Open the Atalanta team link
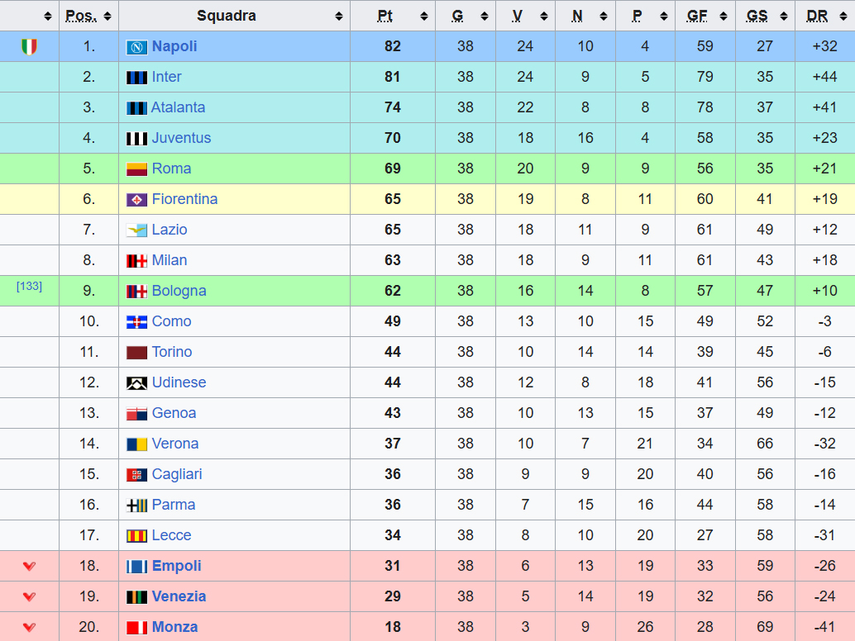This screenshot has width=855, height=641. [178, 107]
